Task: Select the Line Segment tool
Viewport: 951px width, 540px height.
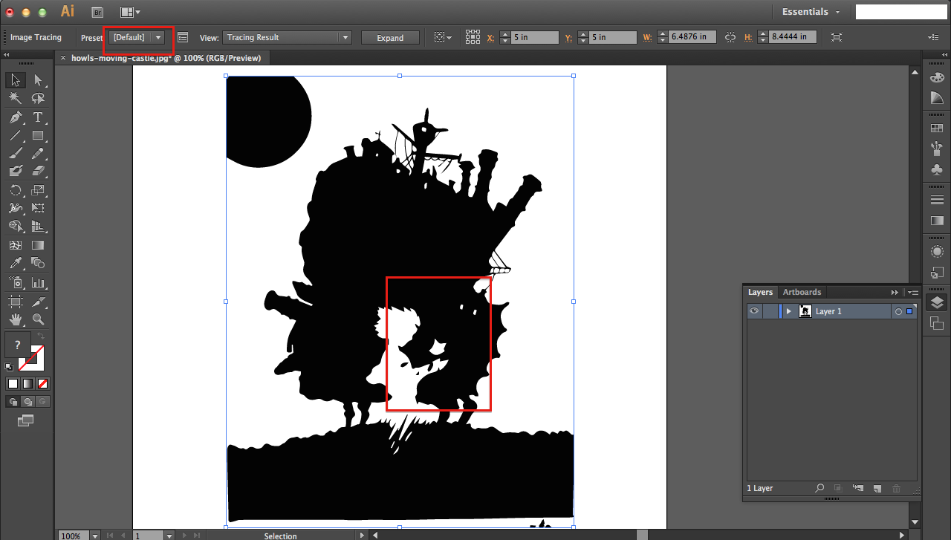Action: click(x=16, y=135)
